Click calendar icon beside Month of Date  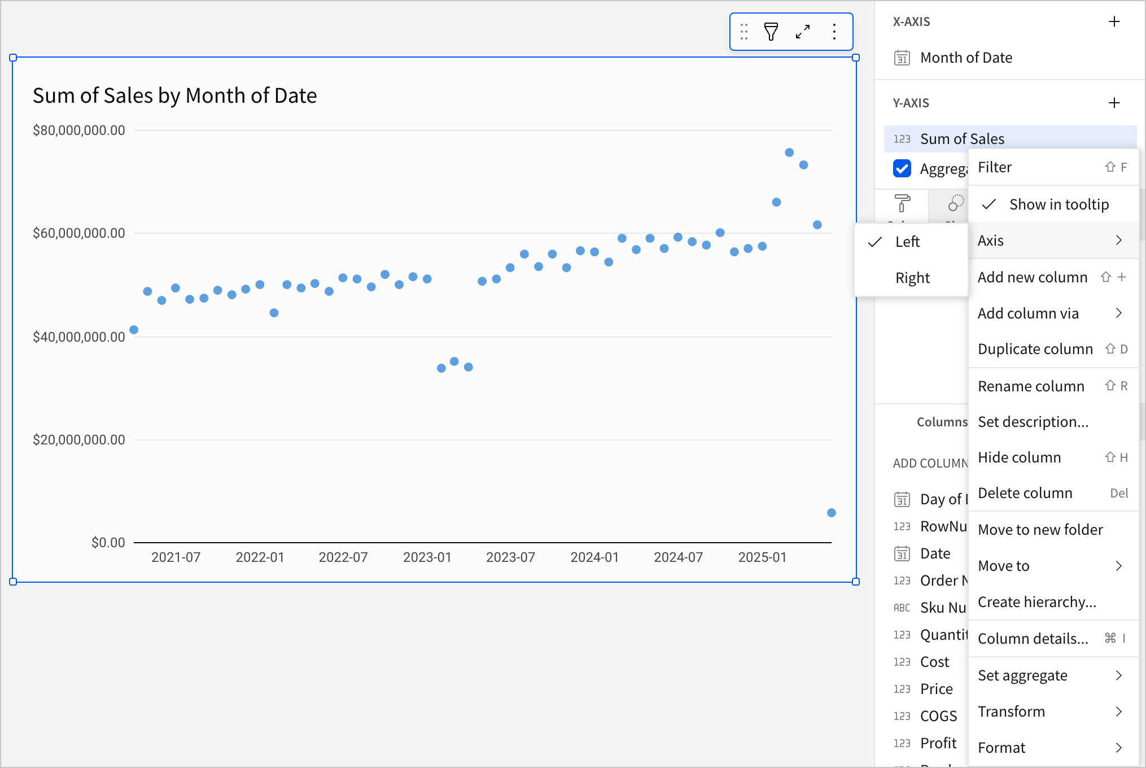902,58
